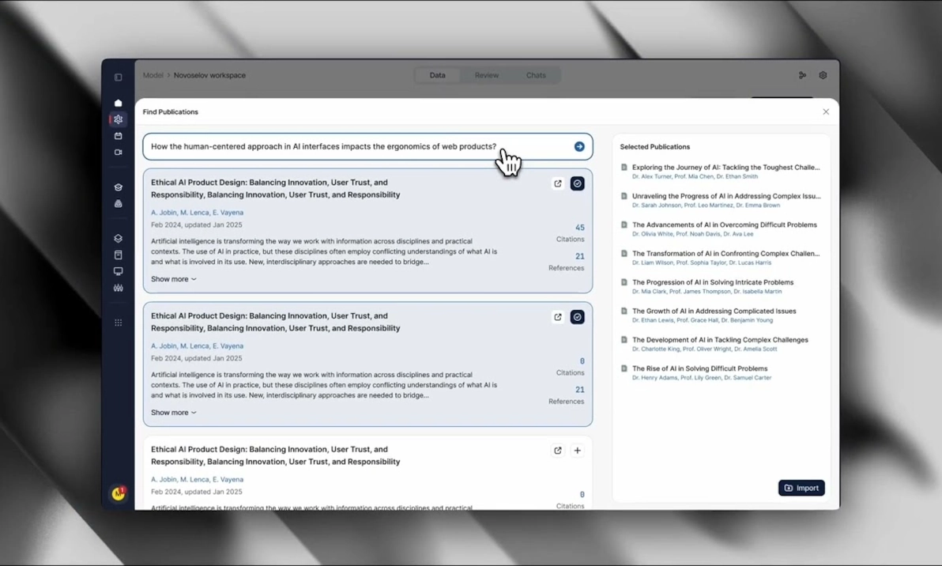Click the Import button
The height and width of the screenshot is (566, 942).
(801, 488)
